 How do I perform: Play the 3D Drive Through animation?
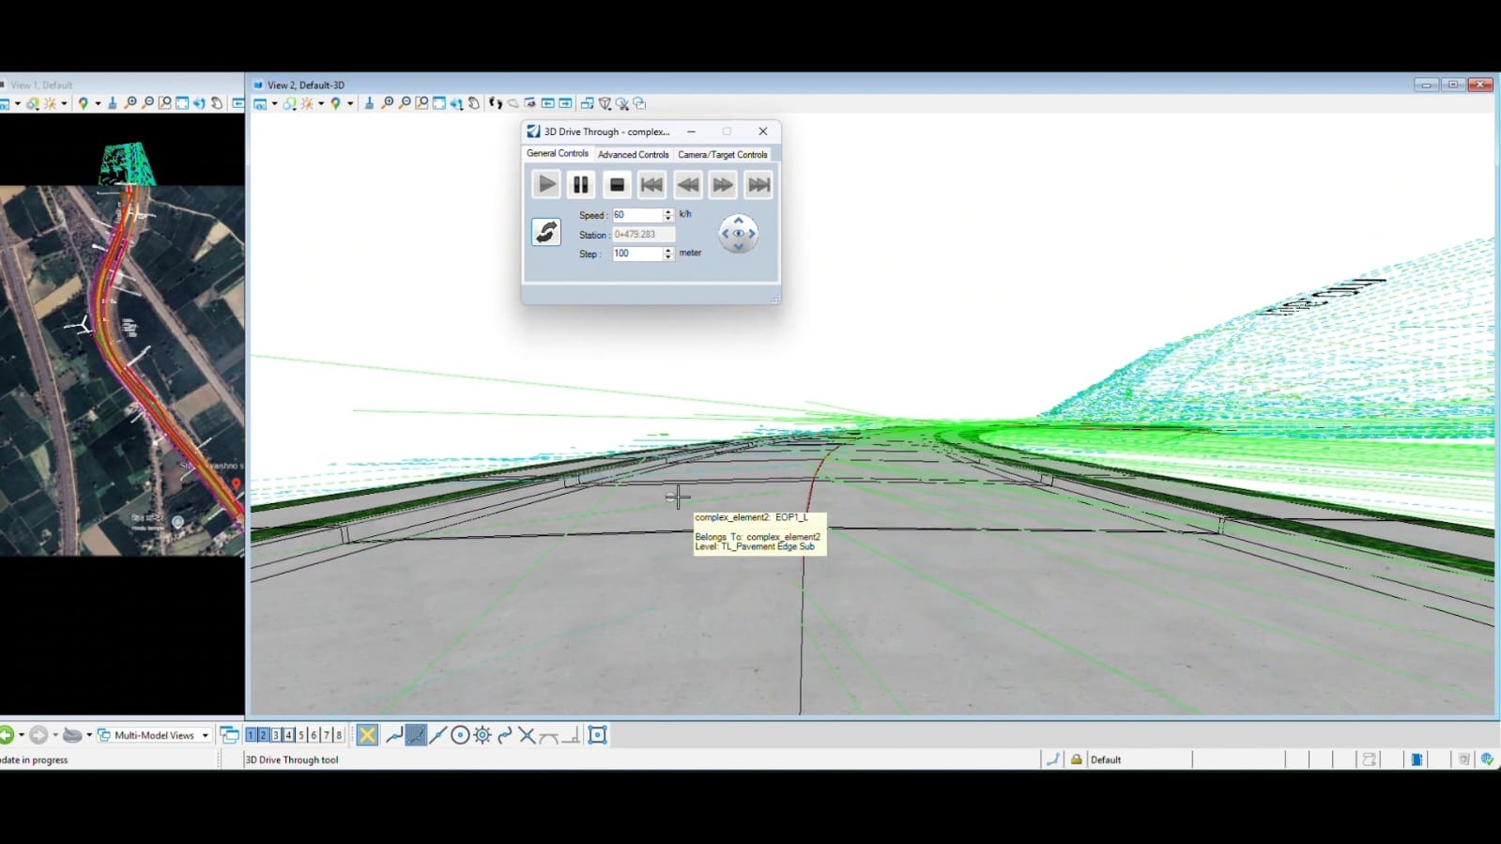545,185
